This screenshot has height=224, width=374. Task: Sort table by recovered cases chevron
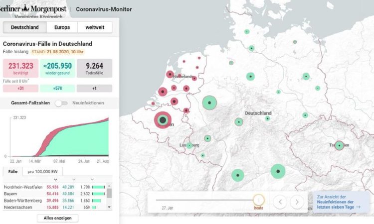tap(74, 179)
